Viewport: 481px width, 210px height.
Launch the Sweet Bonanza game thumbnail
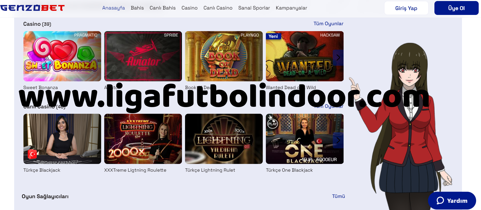(62, 56)
